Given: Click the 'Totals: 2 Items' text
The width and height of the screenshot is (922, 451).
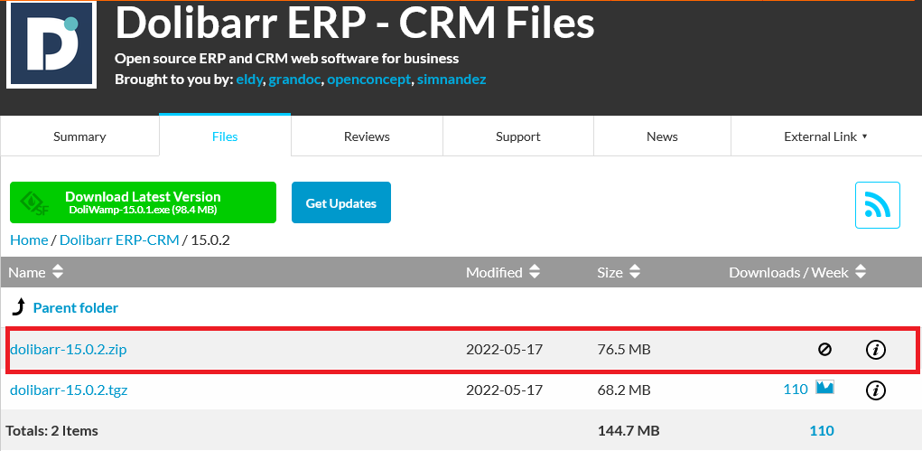Looking at the screenshot, I should (51, 430).
